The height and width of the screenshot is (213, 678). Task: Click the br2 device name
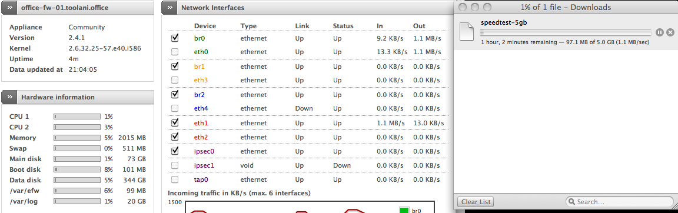click(x=200, y=95)
